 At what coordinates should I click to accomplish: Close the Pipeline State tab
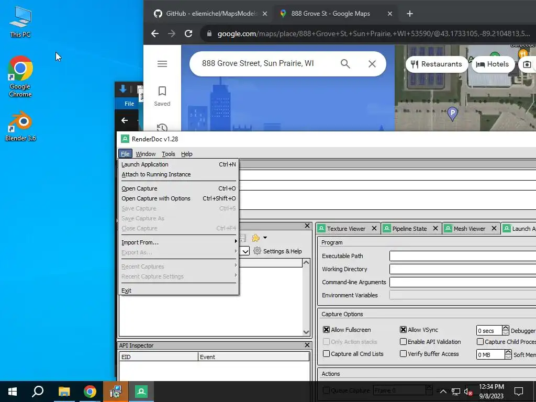click(435, 228)
